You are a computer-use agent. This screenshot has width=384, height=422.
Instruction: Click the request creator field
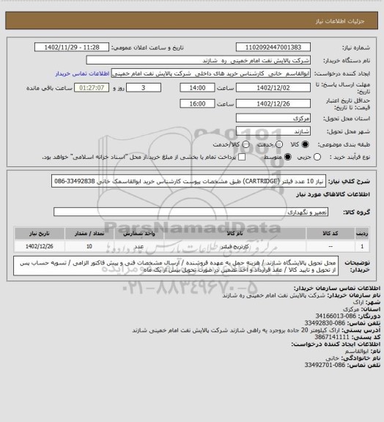click(211, 73)
